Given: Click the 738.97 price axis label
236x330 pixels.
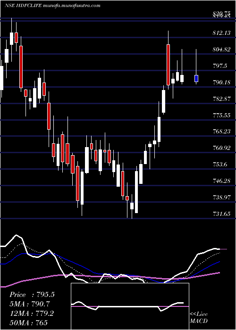Looking at the screenshot, I should click(x=221, y=198).
